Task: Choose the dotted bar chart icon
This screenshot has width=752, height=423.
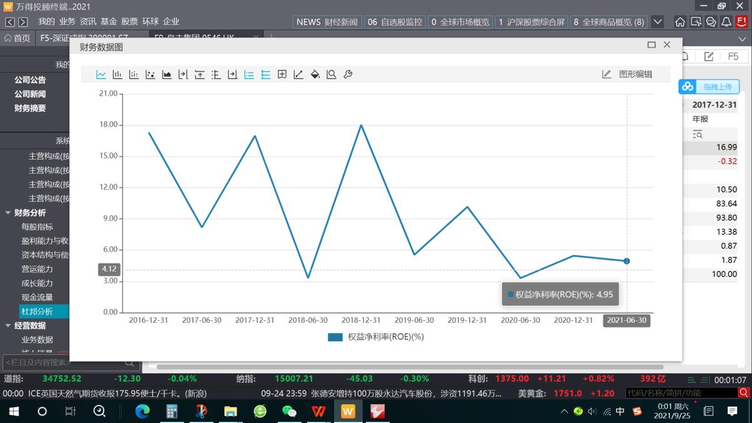Action: click(x=133, y=75)
